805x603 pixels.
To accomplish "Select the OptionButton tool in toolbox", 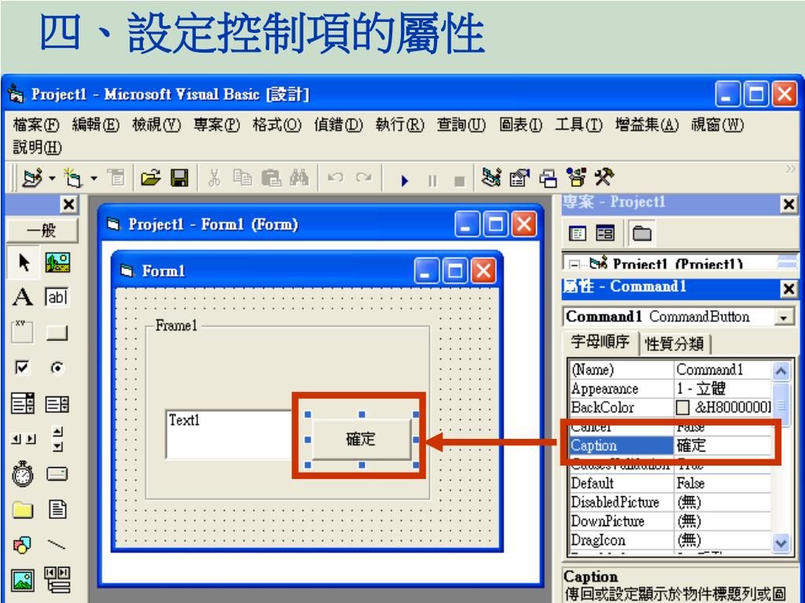I will click(x=57, y=367).
